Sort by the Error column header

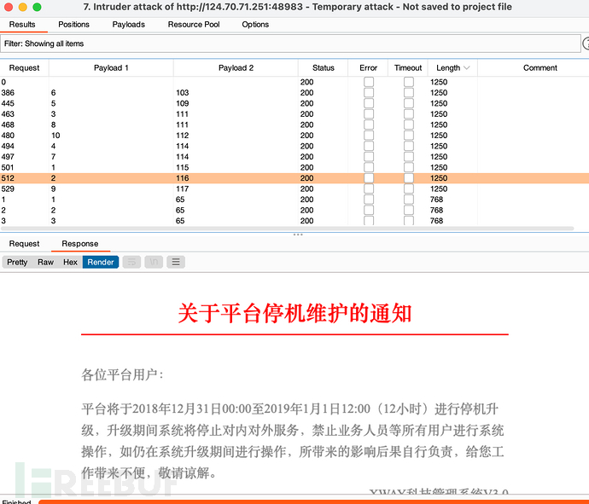368,68
